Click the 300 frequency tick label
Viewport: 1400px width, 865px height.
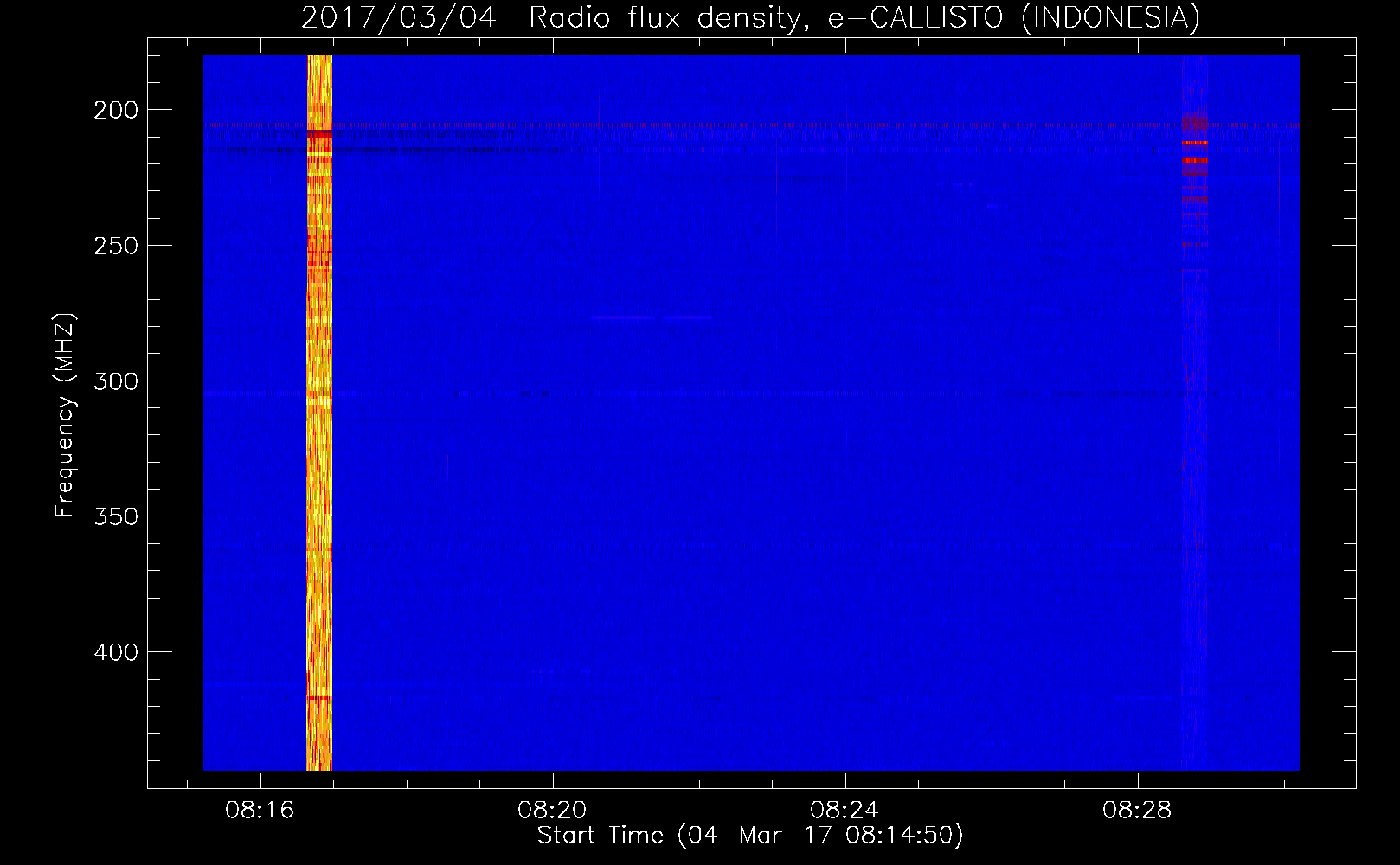pos(116,381)
